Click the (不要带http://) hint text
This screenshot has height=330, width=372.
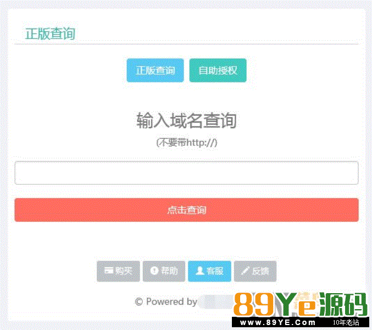(186, 142)
